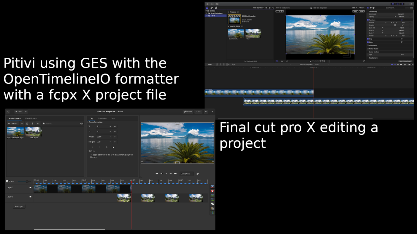
Task: Open the Transition tab
Action: click(102, 118)
